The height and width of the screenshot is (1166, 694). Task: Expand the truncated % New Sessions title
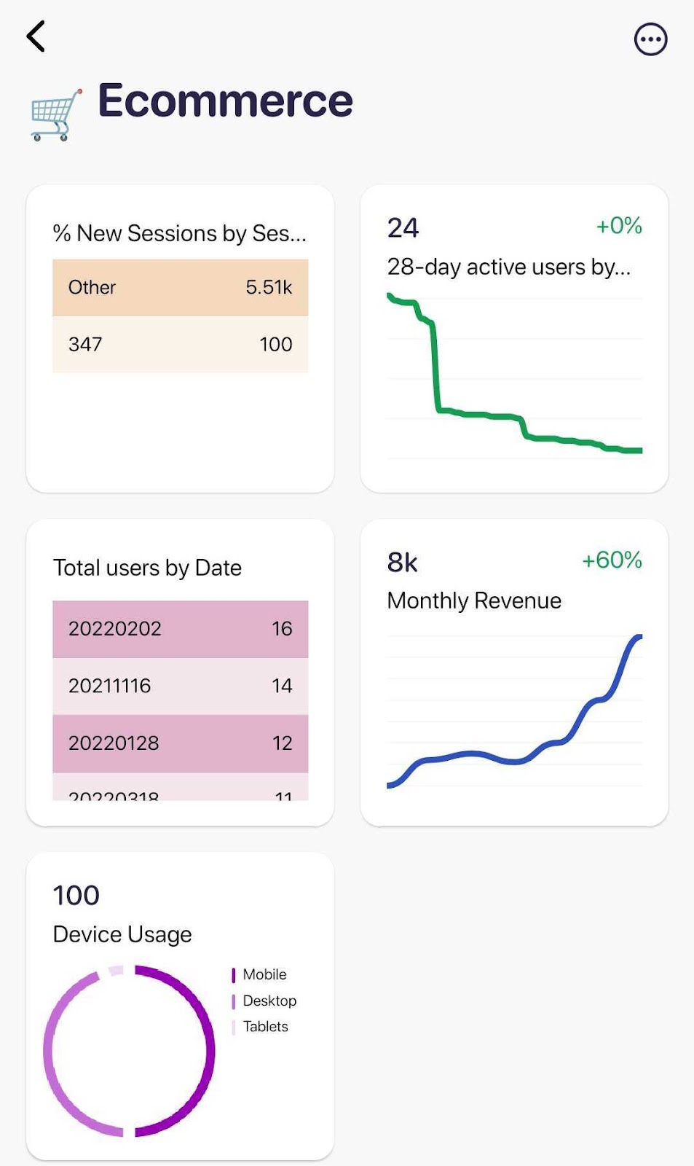[x=179, y=233]
